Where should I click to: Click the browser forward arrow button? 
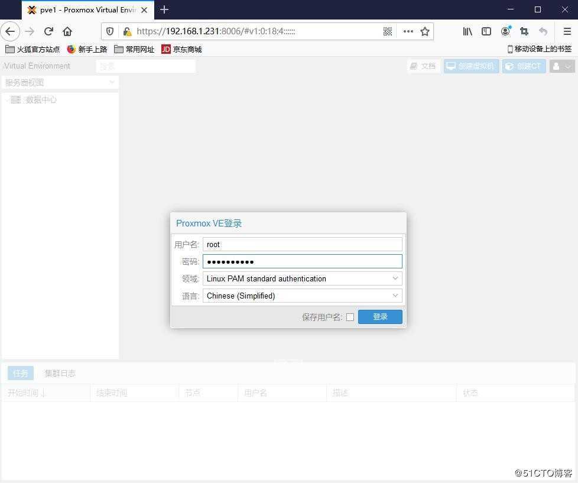coord(30,31)
